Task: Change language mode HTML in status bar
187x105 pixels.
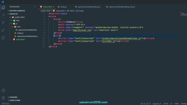Action: pyautogui.click(x=176, y=104)
